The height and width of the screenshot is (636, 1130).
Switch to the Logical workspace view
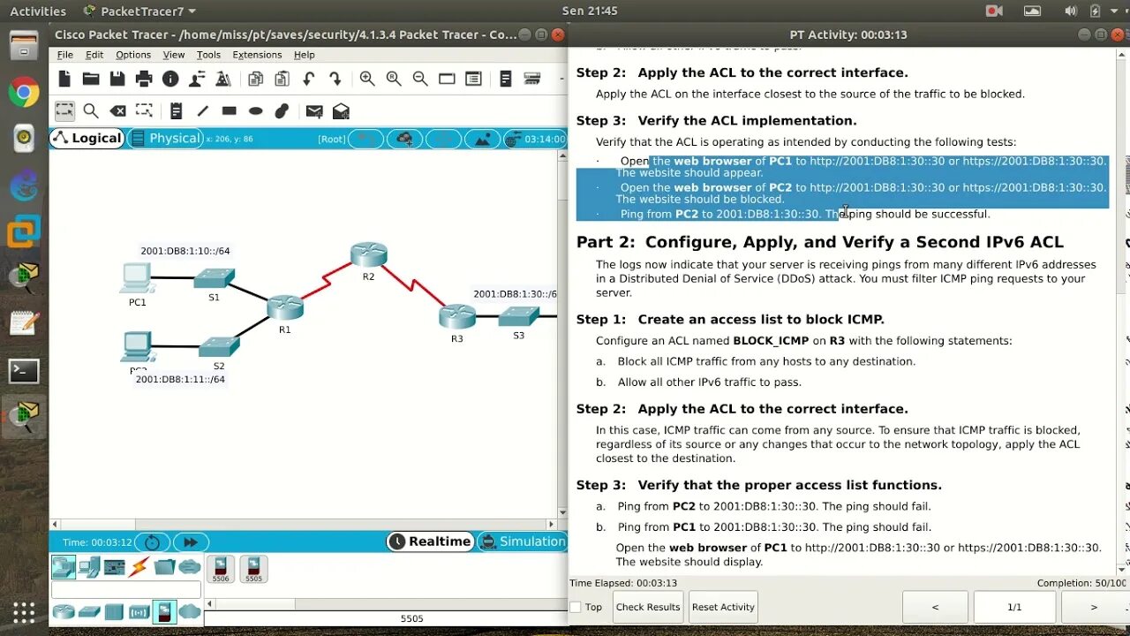87,138
